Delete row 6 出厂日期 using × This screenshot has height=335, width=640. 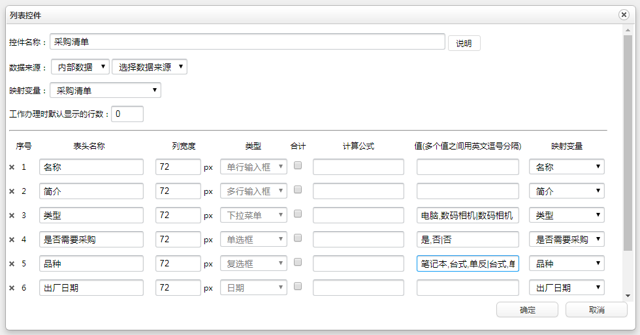click(x=12, y=288)
